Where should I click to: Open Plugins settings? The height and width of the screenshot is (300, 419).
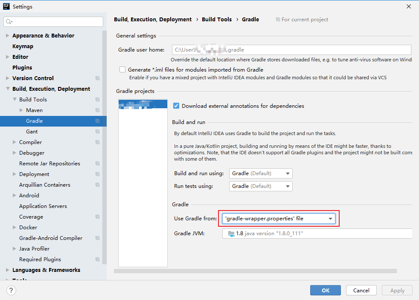pyautogui.click(x=22, y=67)
